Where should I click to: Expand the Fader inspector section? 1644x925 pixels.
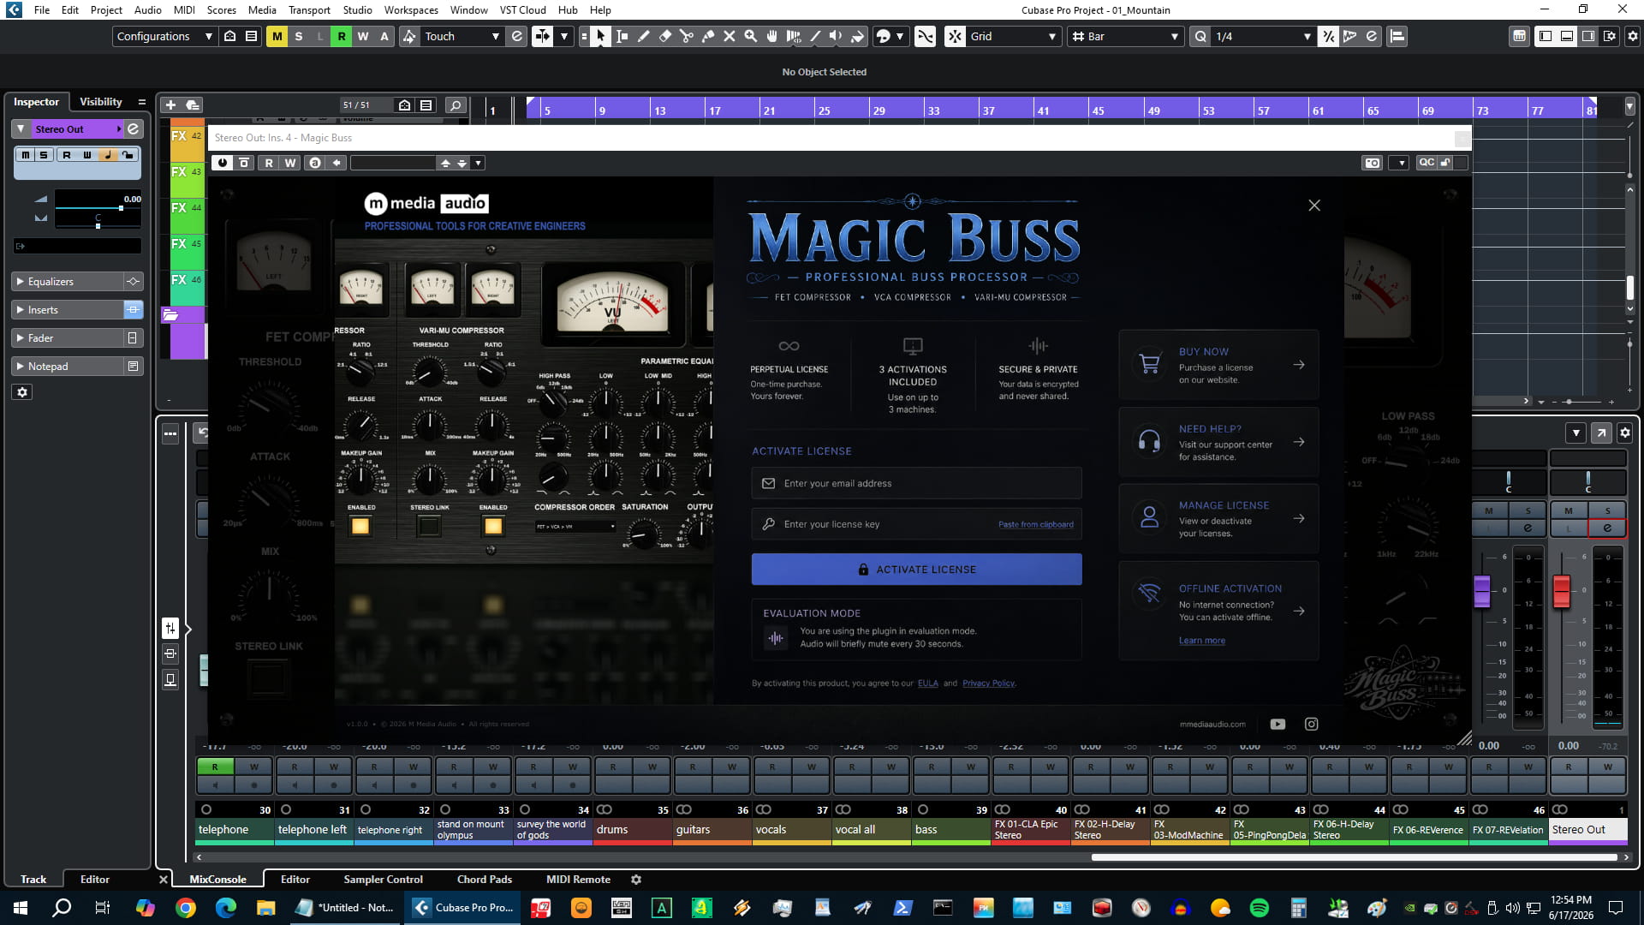tap(68, 338)
